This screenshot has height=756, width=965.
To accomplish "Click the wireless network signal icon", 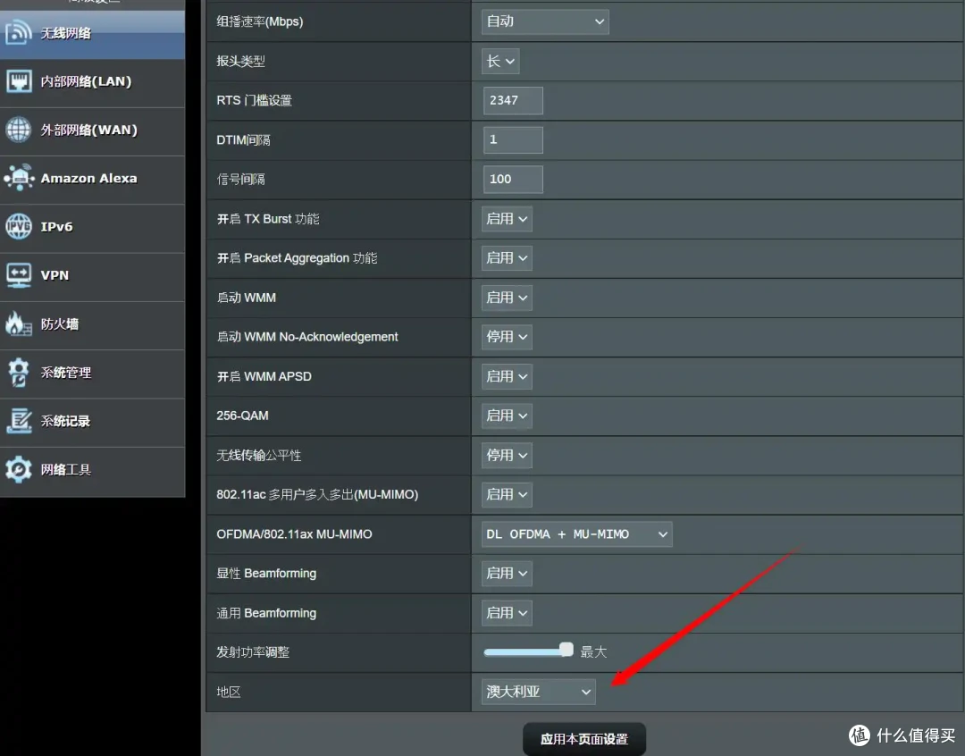I will click(x=19, y=33).
